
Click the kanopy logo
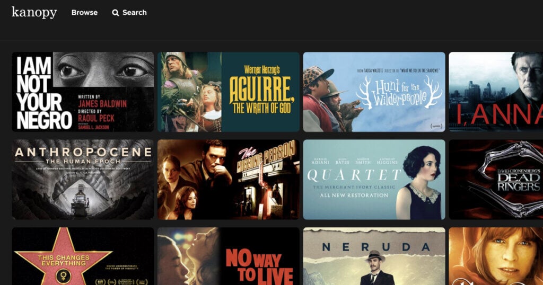(x=34, y=13)
